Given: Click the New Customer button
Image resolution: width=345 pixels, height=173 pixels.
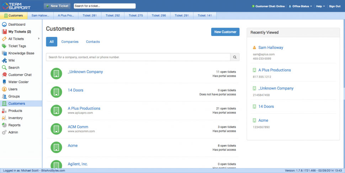Looking at the screenshot, I should pos(225,32).
